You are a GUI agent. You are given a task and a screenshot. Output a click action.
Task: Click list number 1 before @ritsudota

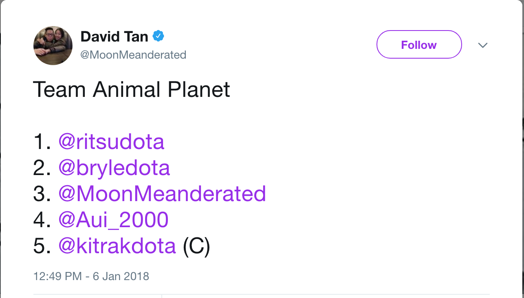pyautogui.click(x=42, y=142)
